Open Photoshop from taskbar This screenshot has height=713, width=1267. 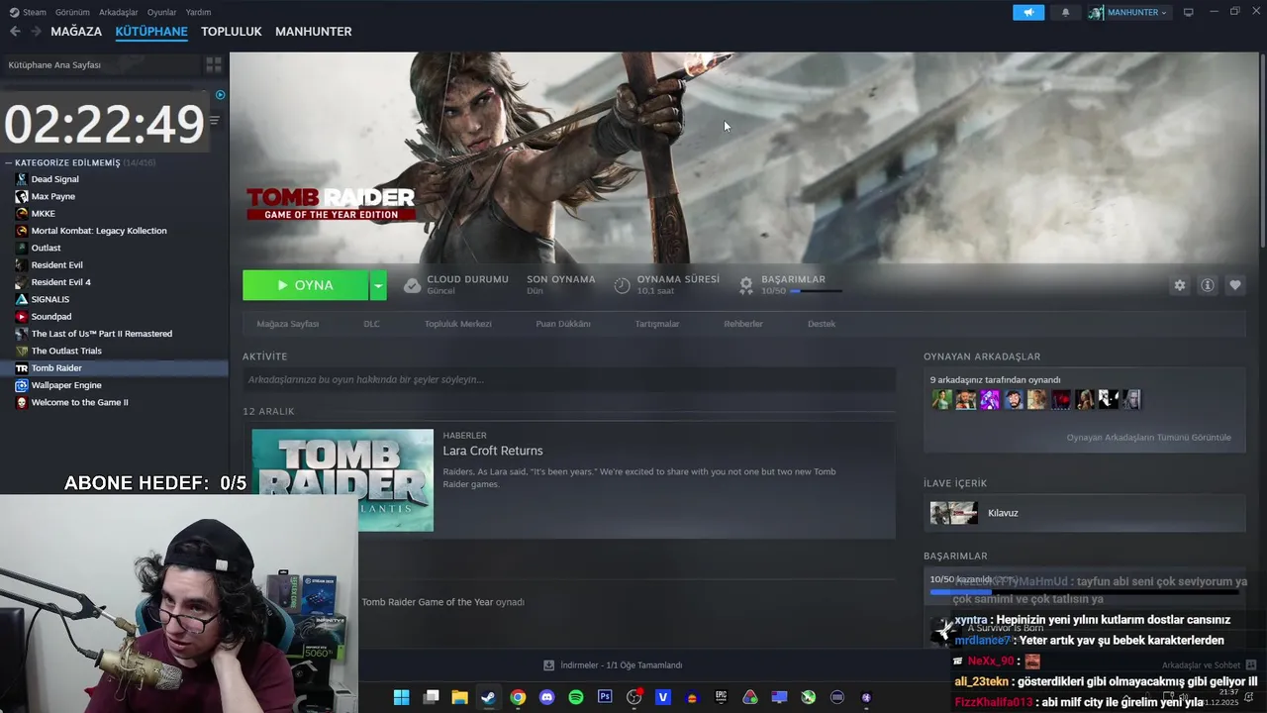(605, 697)
